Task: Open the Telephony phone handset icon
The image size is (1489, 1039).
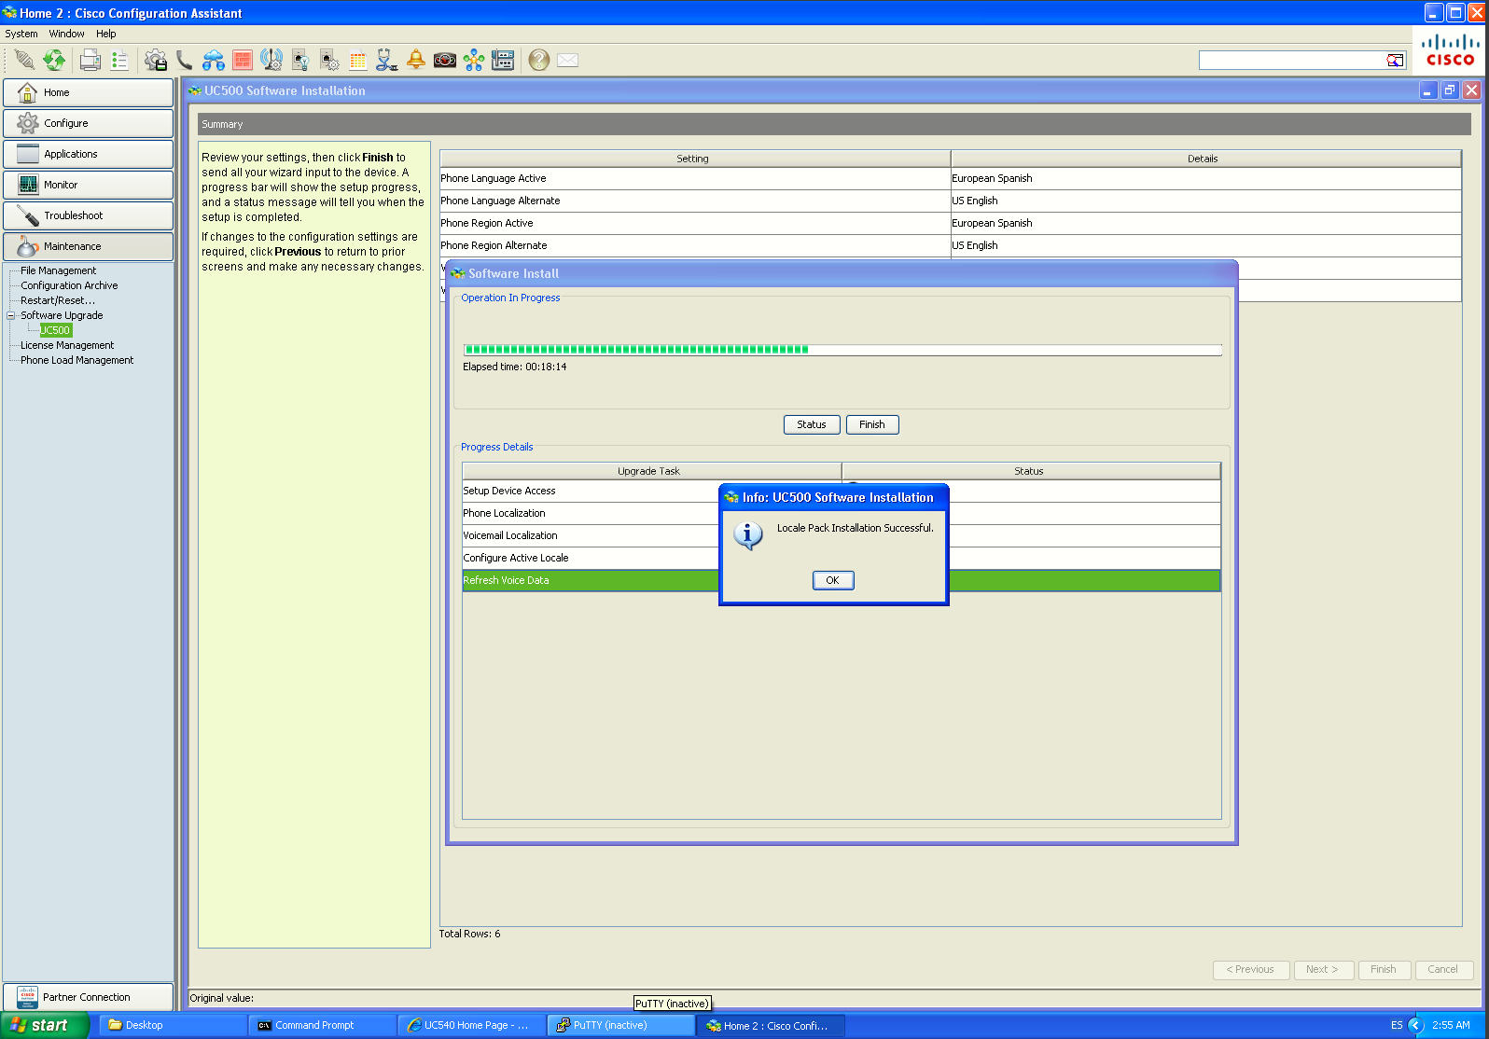Action: click(x=184, y=61)
